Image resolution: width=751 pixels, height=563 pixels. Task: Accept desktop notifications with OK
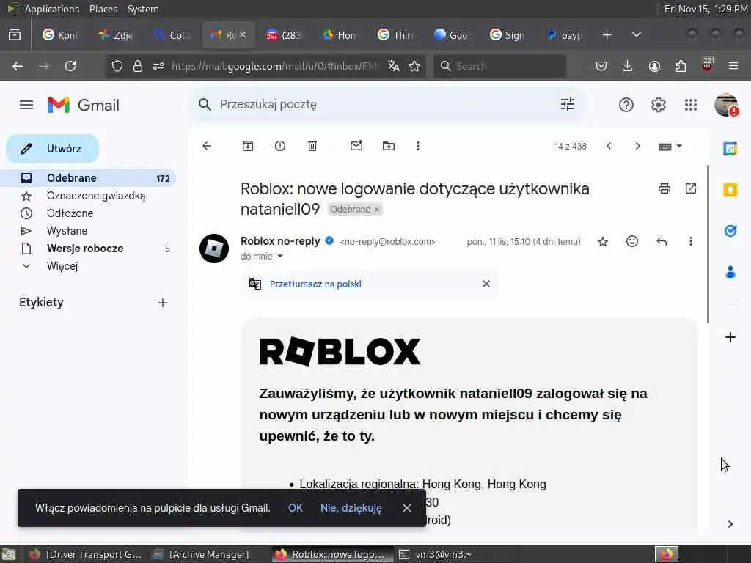tap(296, 508)
